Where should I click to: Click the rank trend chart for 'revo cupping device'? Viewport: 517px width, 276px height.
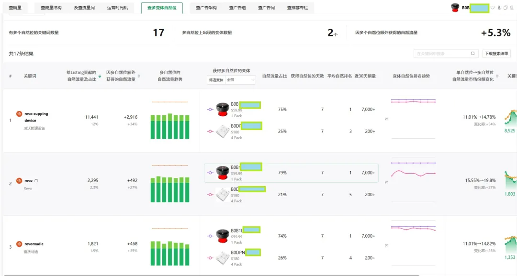click(413, 116)
